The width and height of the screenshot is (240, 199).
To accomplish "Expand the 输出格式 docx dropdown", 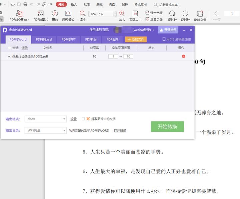I will tap(64, 119).
